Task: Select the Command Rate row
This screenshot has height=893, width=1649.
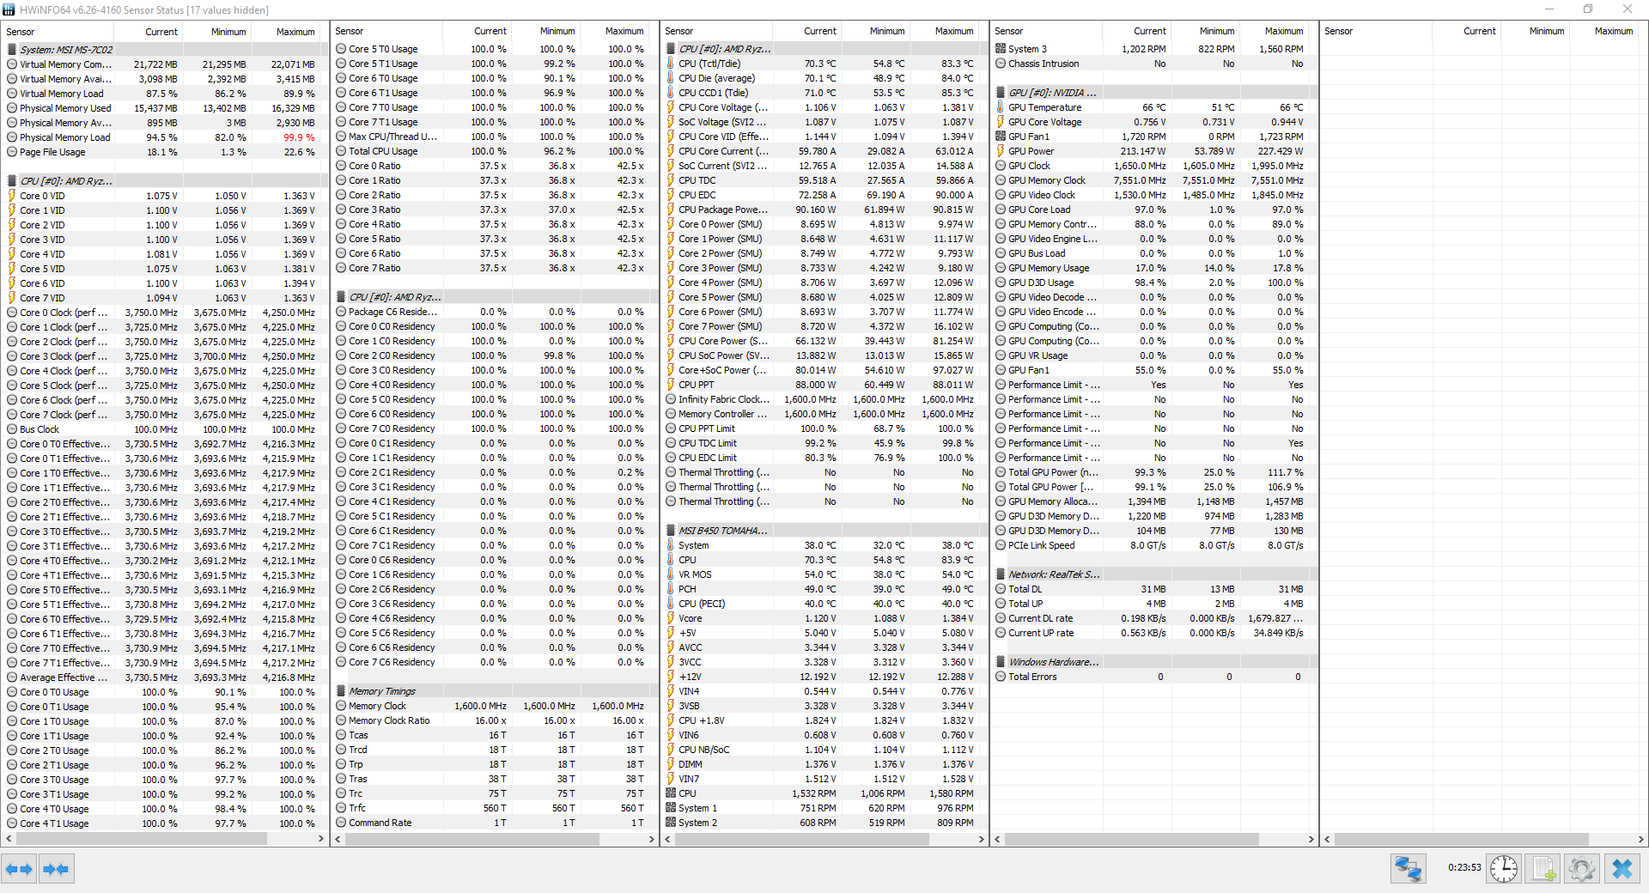Action: (x=495, y=823)
